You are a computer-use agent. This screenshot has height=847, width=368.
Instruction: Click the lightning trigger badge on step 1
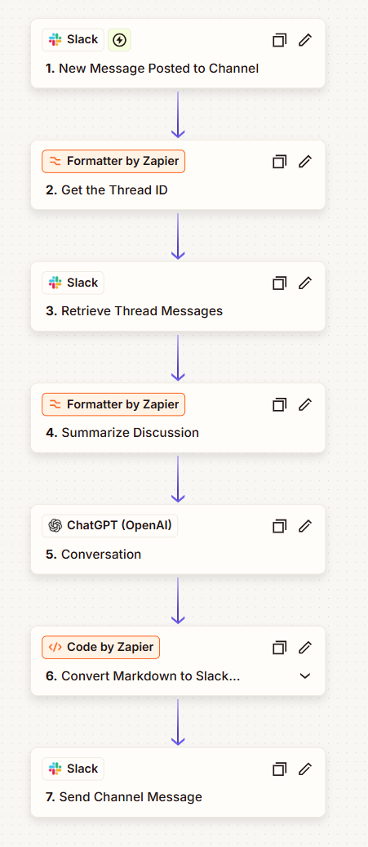coord(119,40)
